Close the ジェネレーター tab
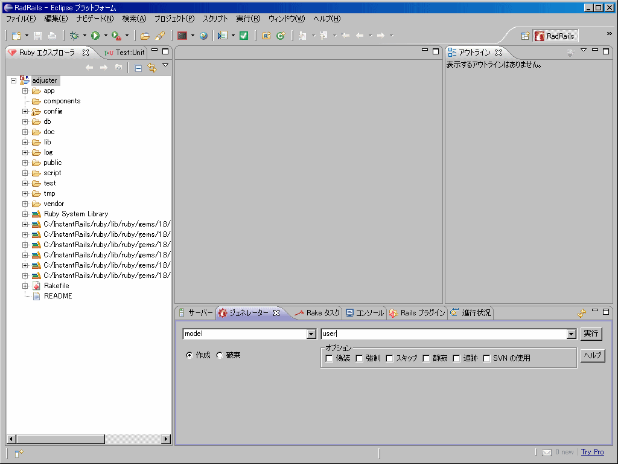 click(276, 313)
